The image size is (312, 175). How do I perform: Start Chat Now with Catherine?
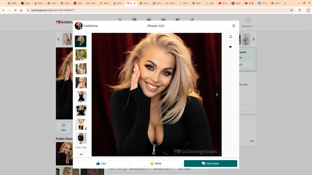[x=211, y=163]
